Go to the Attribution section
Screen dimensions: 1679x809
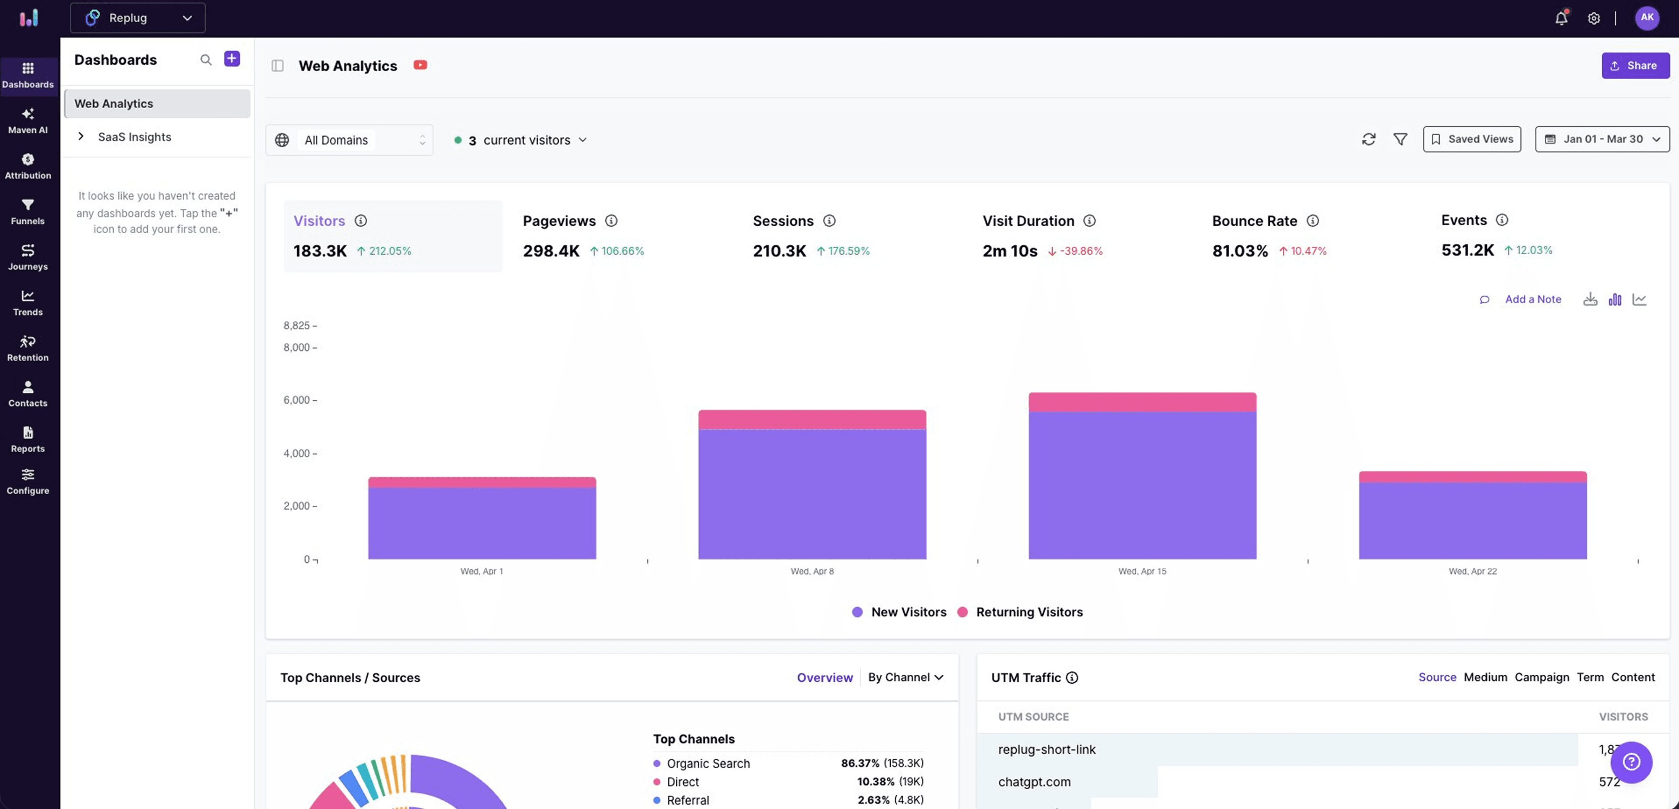(28, 167)
